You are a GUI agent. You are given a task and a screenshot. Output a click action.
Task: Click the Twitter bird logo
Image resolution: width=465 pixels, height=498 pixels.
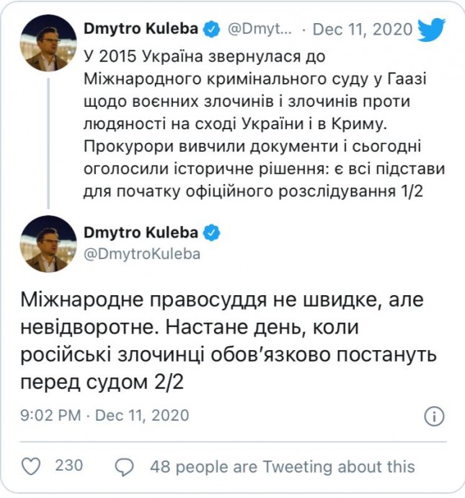(x=431, y=30)
